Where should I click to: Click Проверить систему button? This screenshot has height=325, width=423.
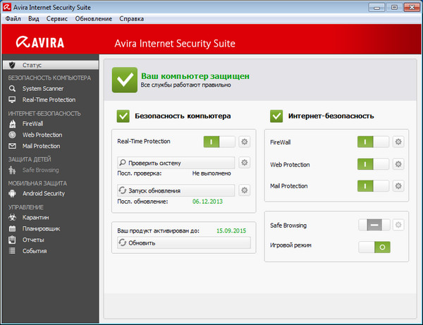[x=176, y=163]
